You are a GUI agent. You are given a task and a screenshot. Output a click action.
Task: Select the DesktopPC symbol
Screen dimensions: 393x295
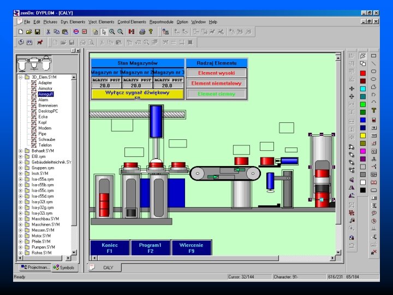tap(48, 111)
